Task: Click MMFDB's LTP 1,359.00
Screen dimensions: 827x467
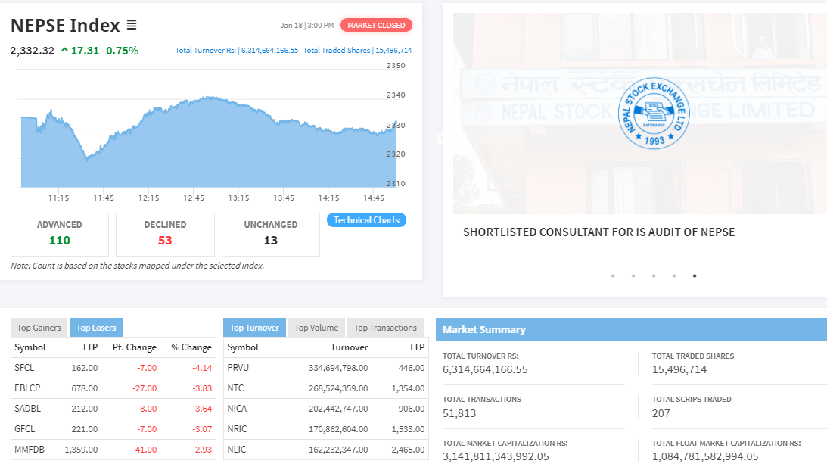Action: (x=81, y=450)
